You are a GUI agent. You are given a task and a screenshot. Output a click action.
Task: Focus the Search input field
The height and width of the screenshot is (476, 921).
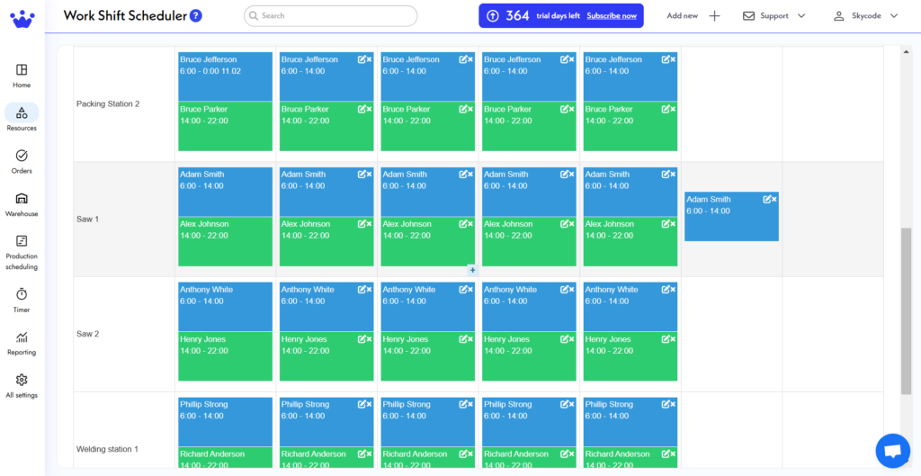pyautogui.click(x=331, y=16)
